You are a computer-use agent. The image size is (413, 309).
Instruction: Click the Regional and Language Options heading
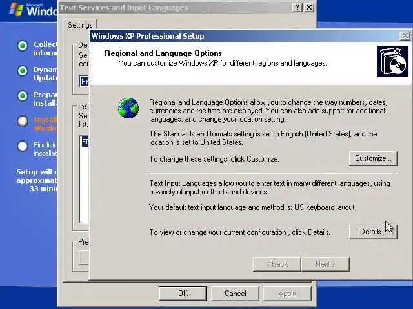coord(163,53)
